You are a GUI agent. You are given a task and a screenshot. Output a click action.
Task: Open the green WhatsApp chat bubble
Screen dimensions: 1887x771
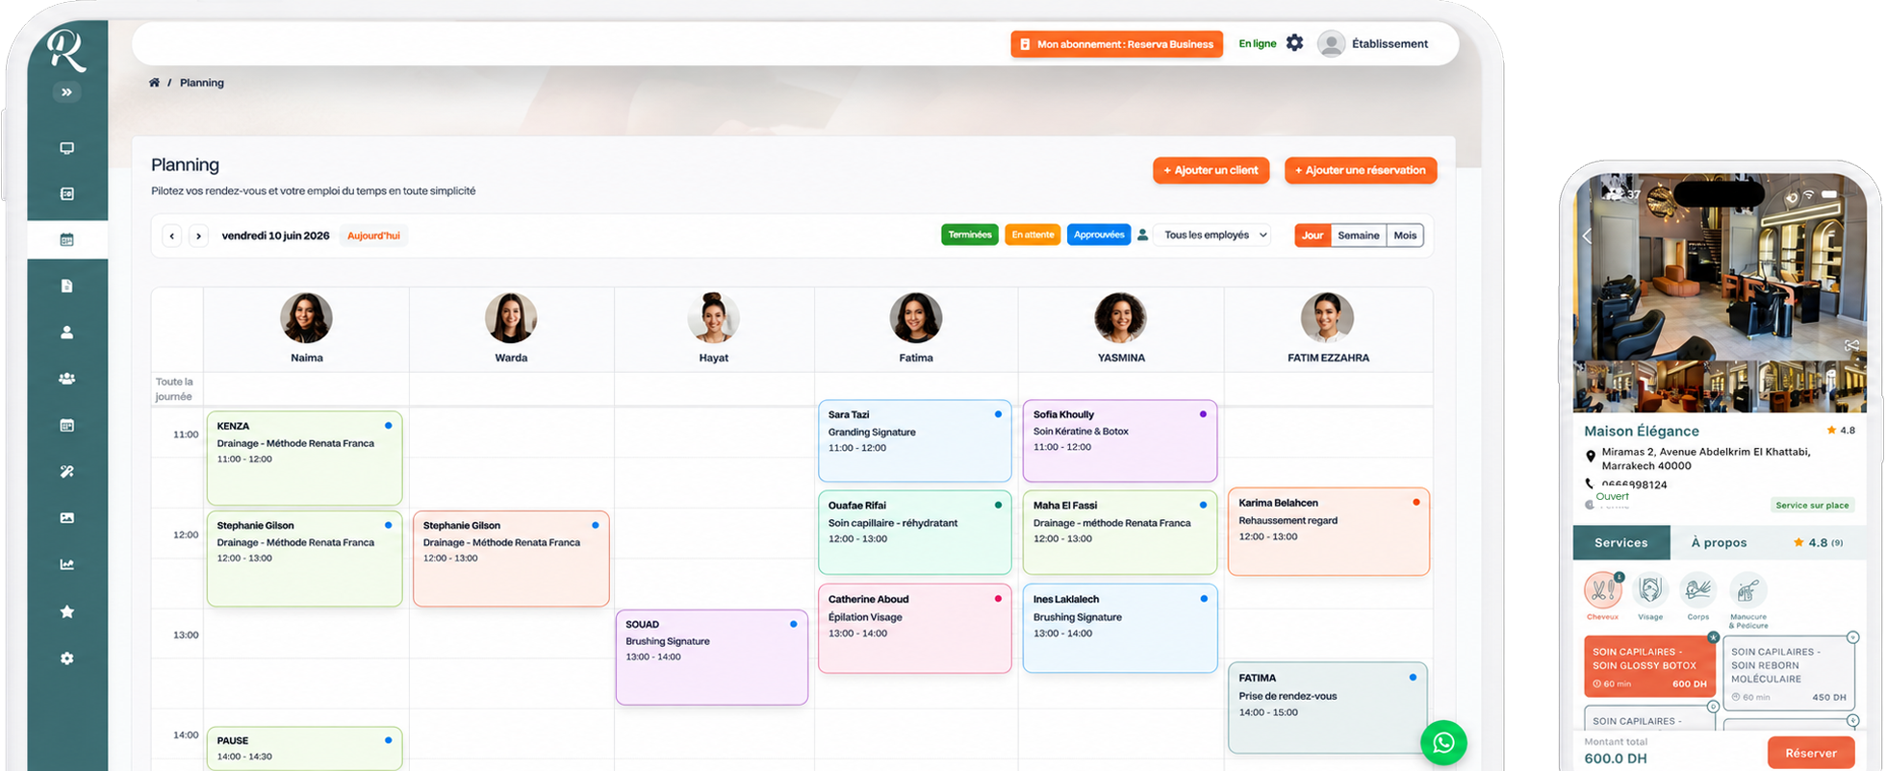tap(1443, 743)
